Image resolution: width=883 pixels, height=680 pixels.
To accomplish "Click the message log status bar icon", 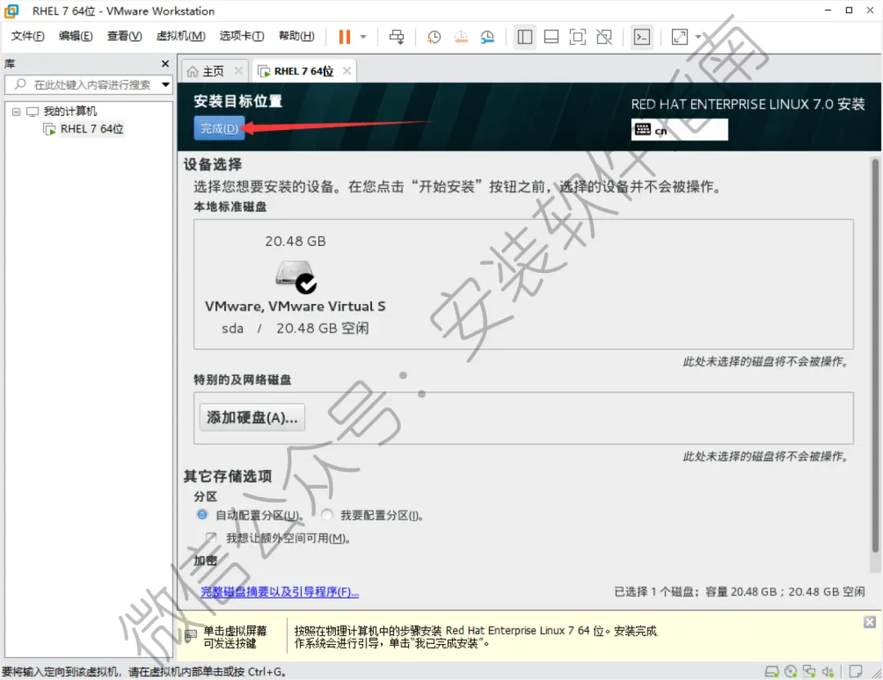I will [855, 672].
